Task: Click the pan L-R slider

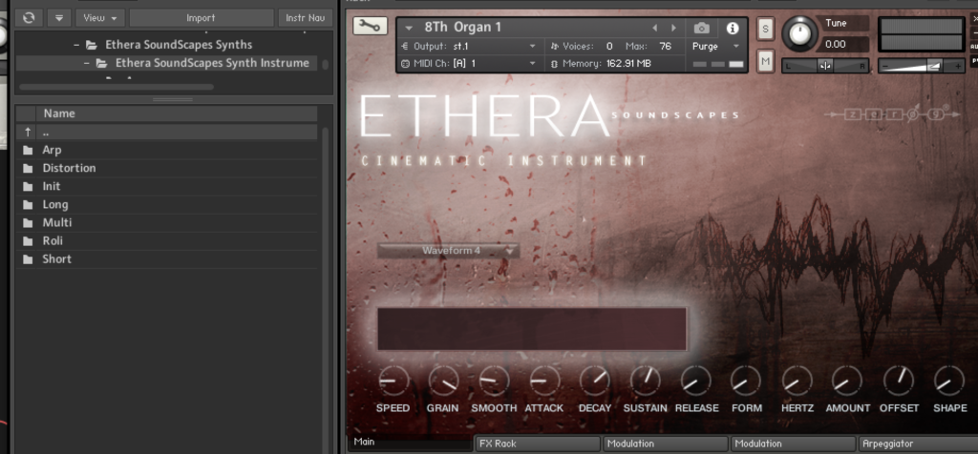Action: pyautogui.click(x=825, y=66)
